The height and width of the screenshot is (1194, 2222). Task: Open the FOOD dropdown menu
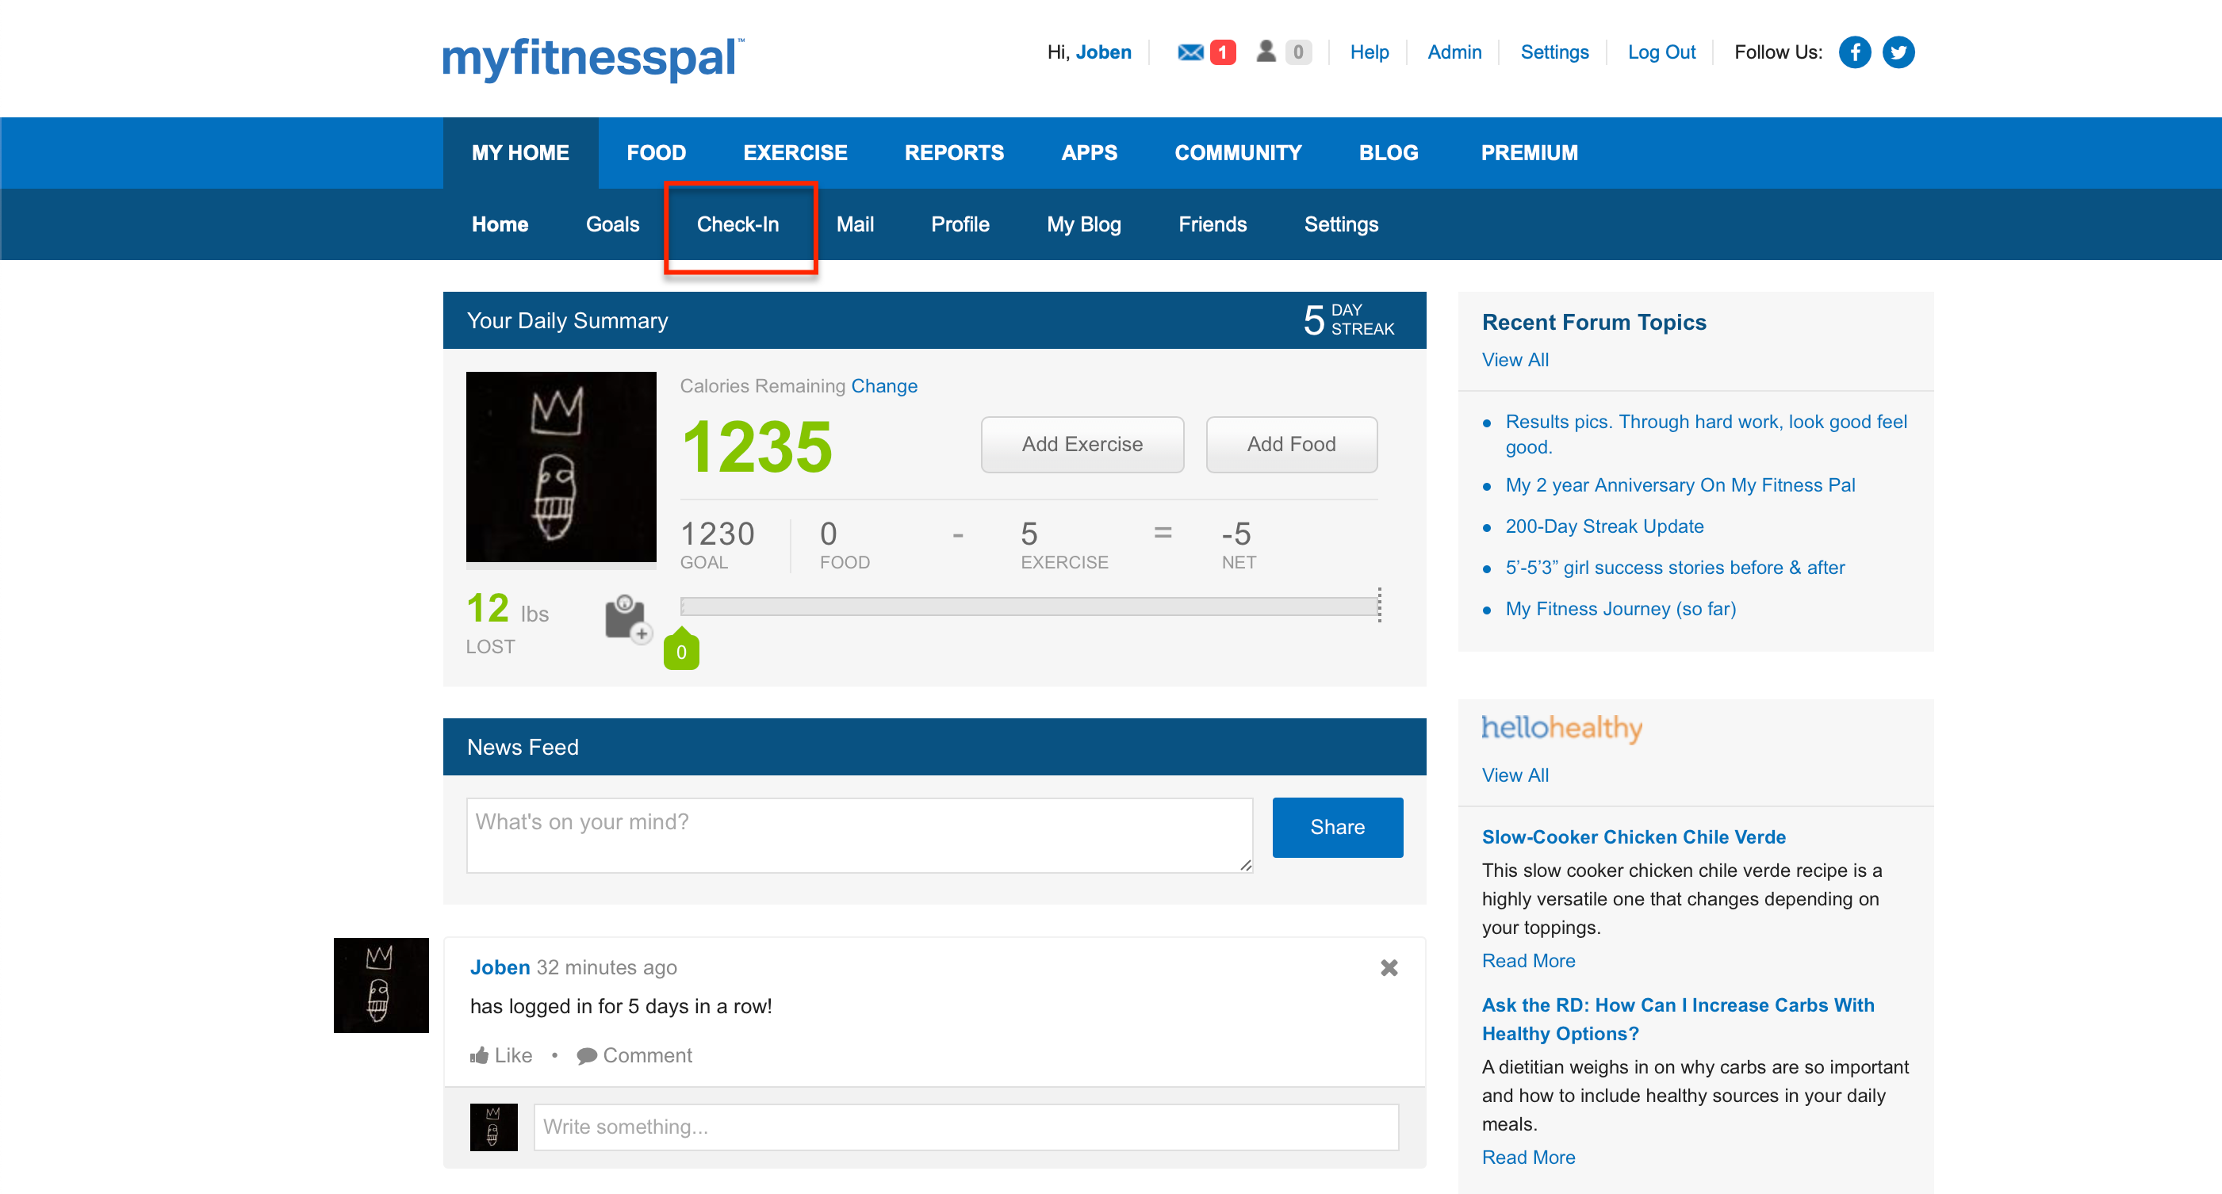click(656, 151)
